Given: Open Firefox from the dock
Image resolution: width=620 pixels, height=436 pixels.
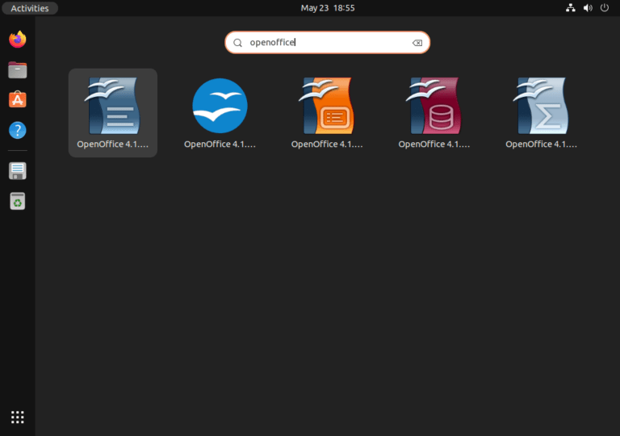Looking at the screenshot, I should [x=18, y=39].
